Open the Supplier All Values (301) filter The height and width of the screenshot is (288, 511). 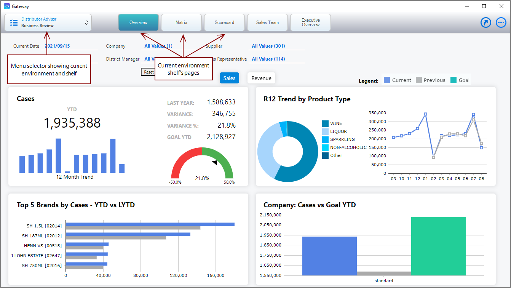point(268,46)
